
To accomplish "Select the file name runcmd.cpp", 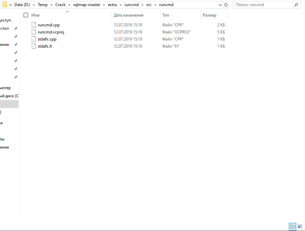I will 49,25.
